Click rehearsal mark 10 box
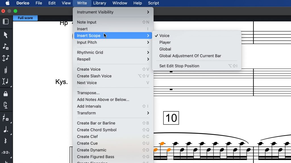 [171, 118]
